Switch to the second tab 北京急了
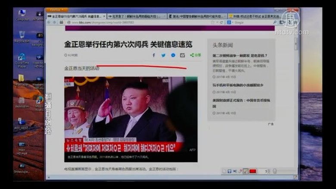336x189 pixels. click(x=136, y=16)
